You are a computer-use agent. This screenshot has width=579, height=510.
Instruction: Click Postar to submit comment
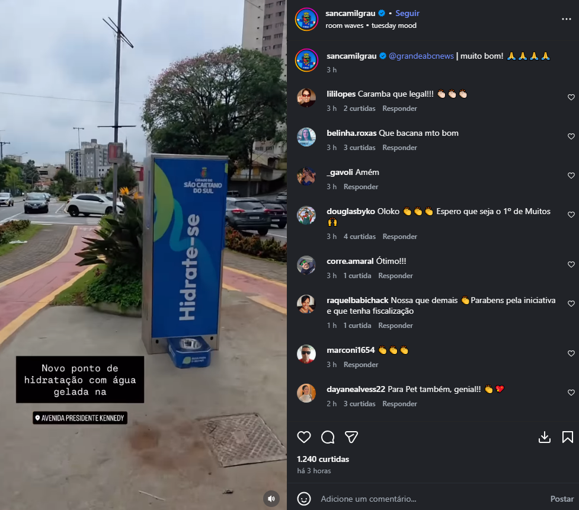click(x=562, y=499)
